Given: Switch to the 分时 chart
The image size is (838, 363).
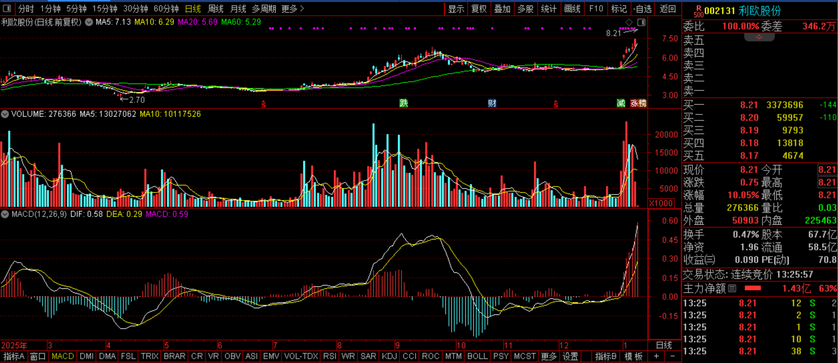Looking at the screenshot, I should [x=26, y=8].
